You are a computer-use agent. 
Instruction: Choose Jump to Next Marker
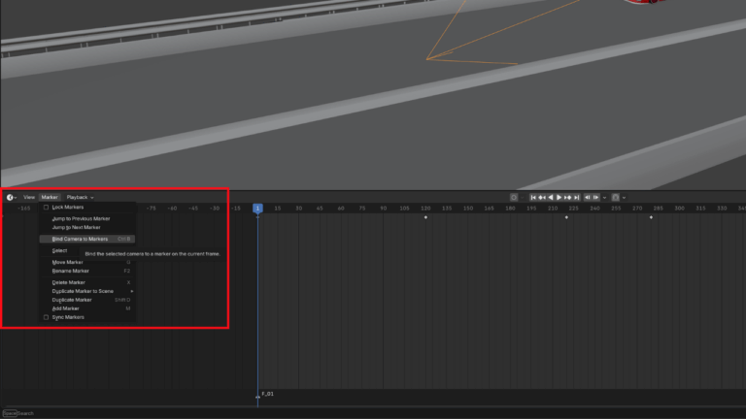pos(87,227)
